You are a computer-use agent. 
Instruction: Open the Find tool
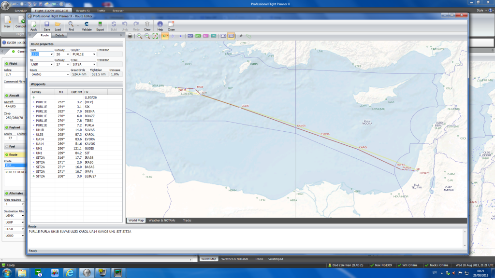(x=71, y=26)
